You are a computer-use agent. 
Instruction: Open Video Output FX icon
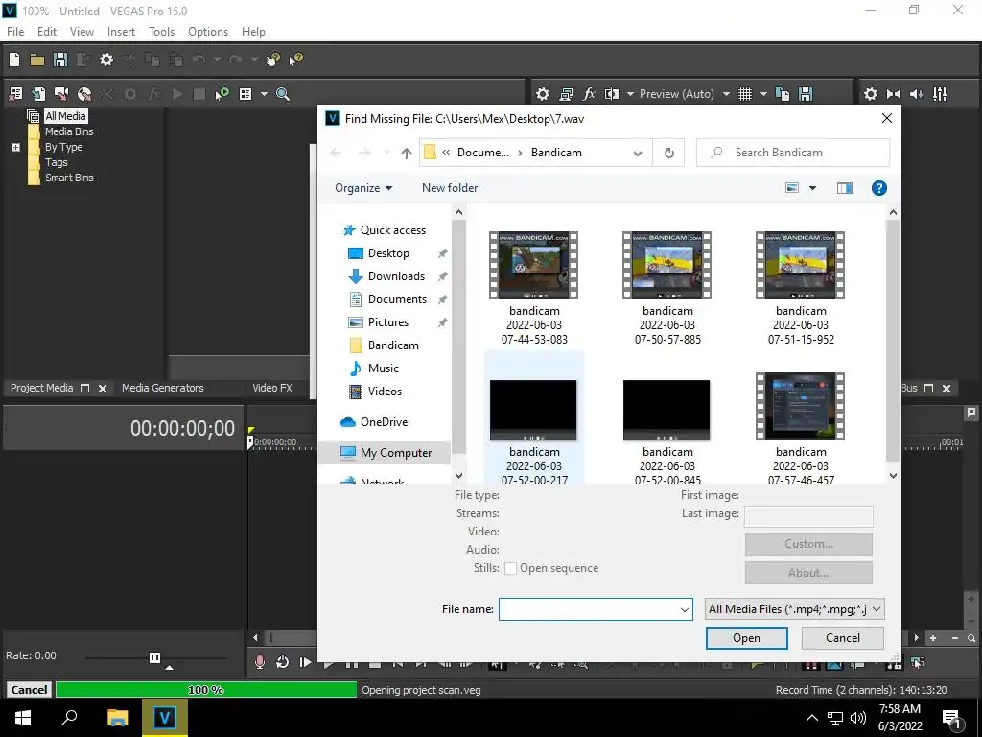[x=589, y=94]
